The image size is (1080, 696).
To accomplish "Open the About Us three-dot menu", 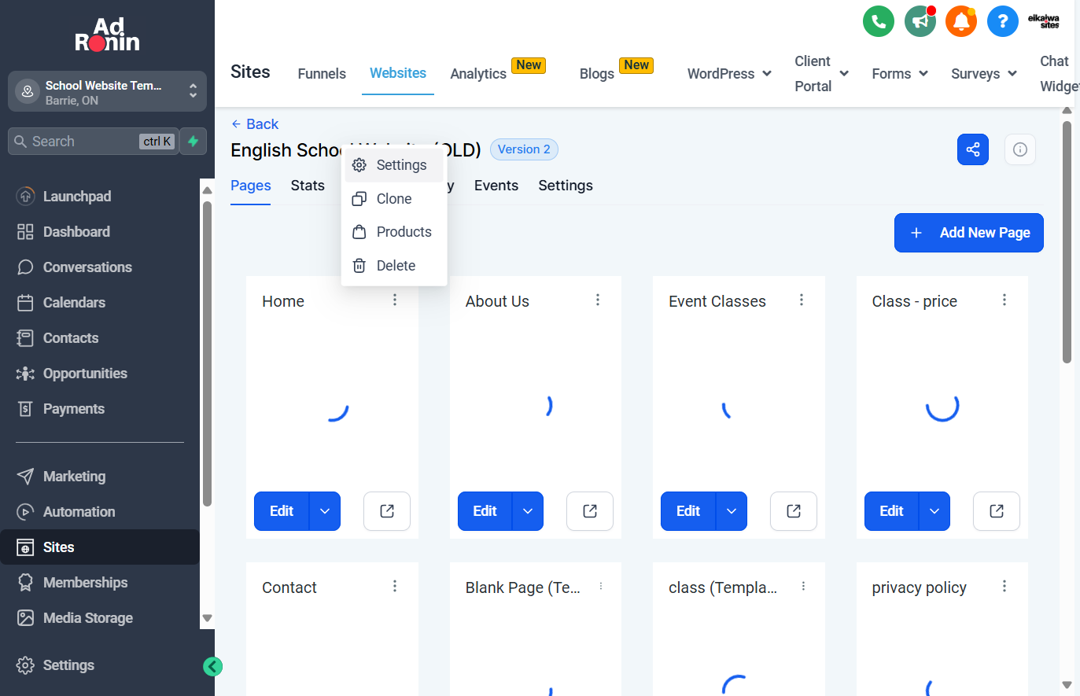I will (598, 300).
